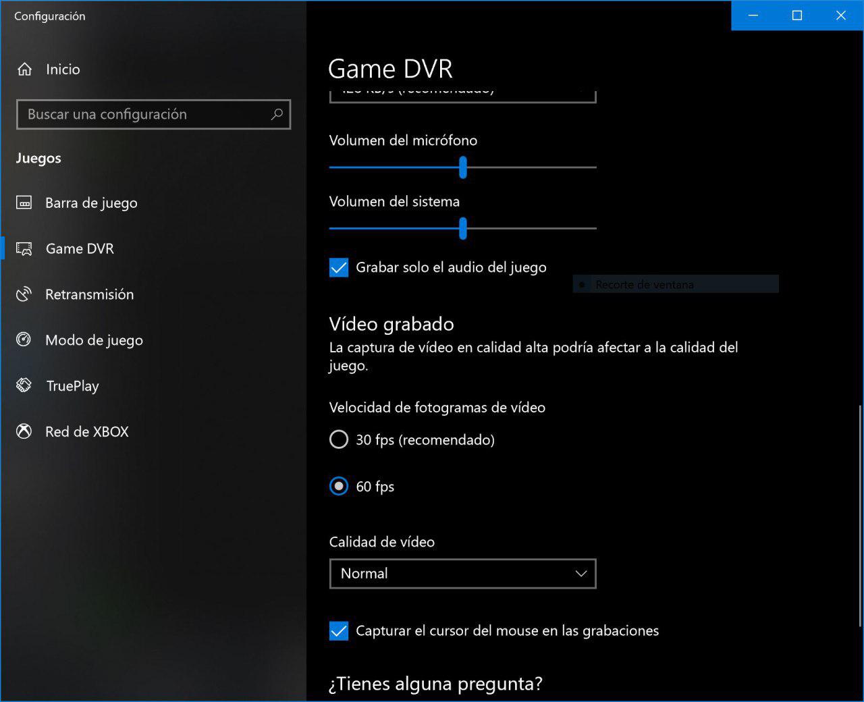Expand the Calidad de vídeo dropdown
Image resolution: width=864 pixels, height=702 pixels.
[x=462, y=574]
